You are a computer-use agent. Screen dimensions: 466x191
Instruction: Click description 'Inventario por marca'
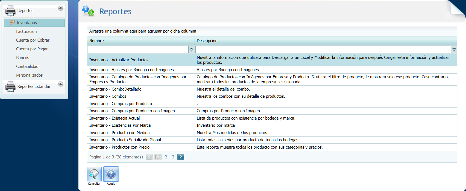tap(216, 125)
